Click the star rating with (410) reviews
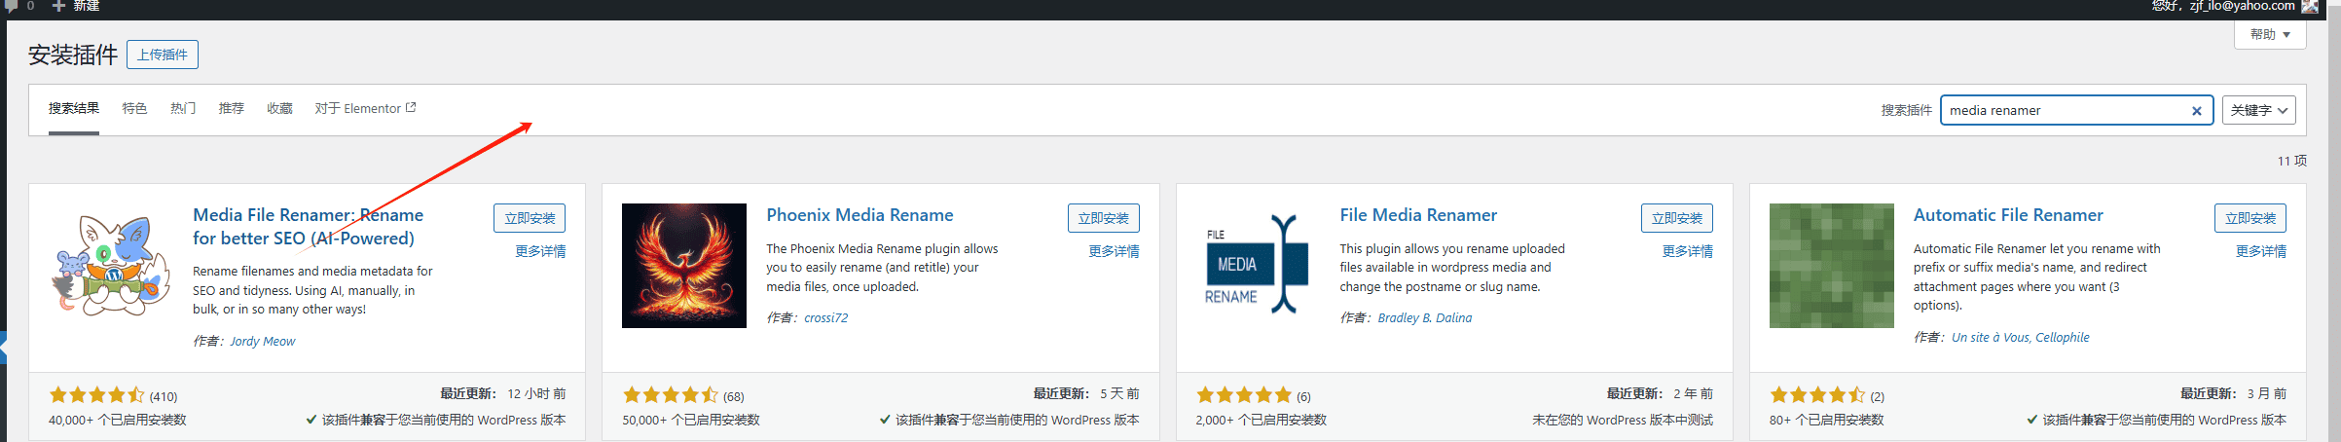This screenshot has height=442, width=2341. [x=113, y=395]
